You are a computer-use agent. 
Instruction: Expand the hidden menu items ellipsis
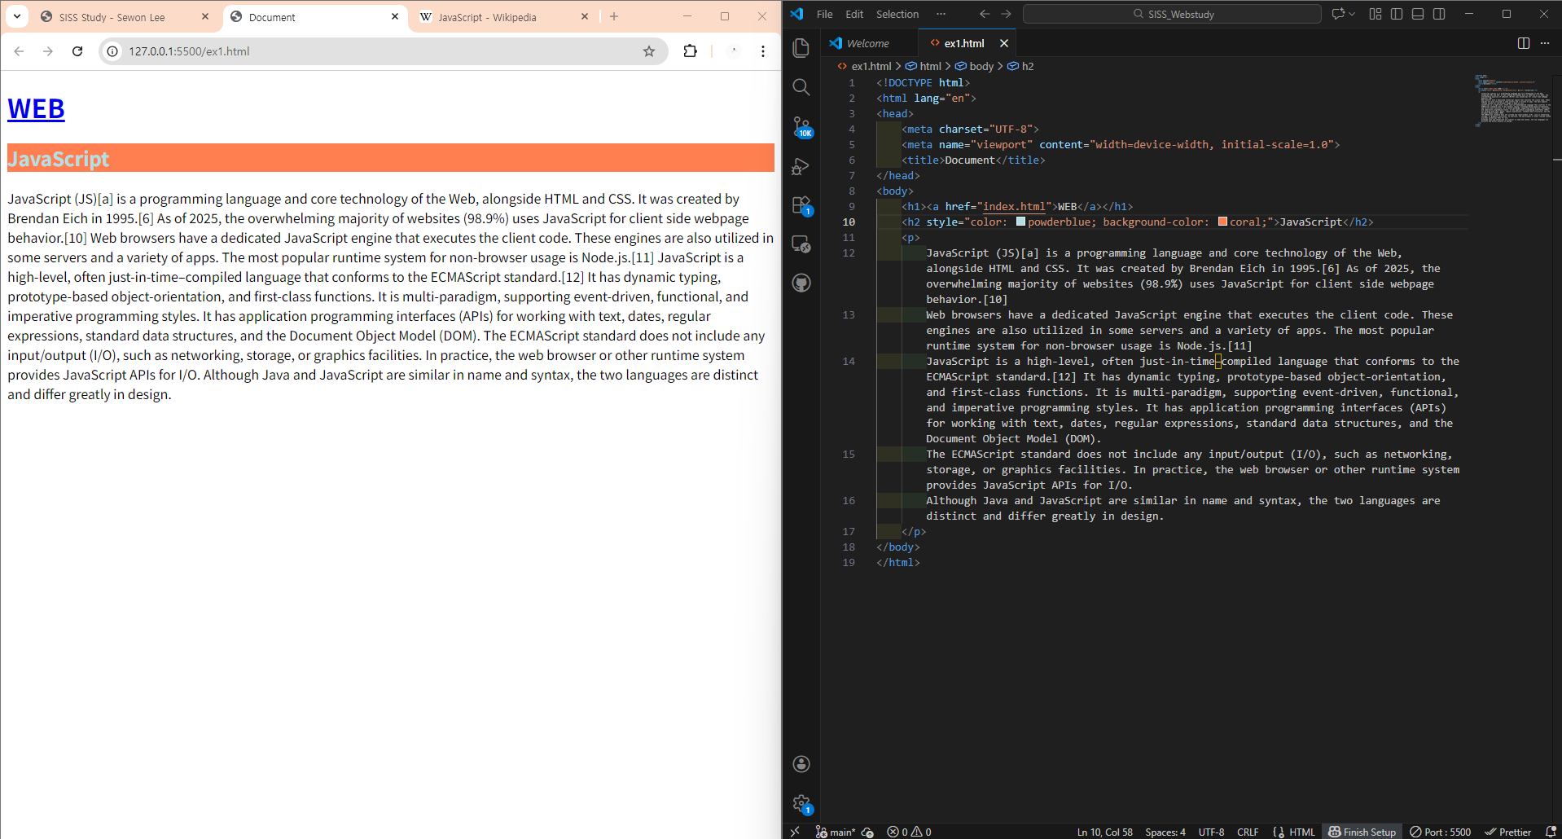tap(941, 14)
